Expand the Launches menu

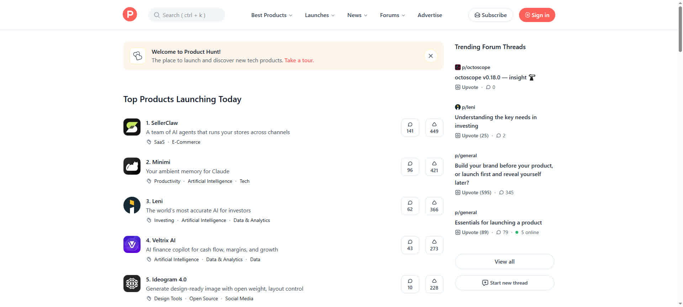[320, 15]
